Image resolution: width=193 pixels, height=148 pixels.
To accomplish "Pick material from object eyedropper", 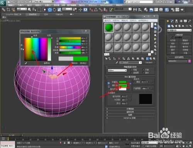I will pyautogui.click(x=117, y=62).
